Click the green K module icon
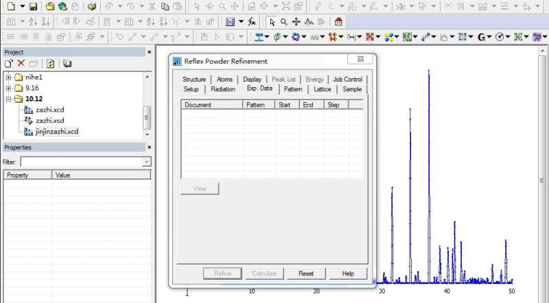Image resolution: width=549 pixels, height=303 pixels. 518,37
